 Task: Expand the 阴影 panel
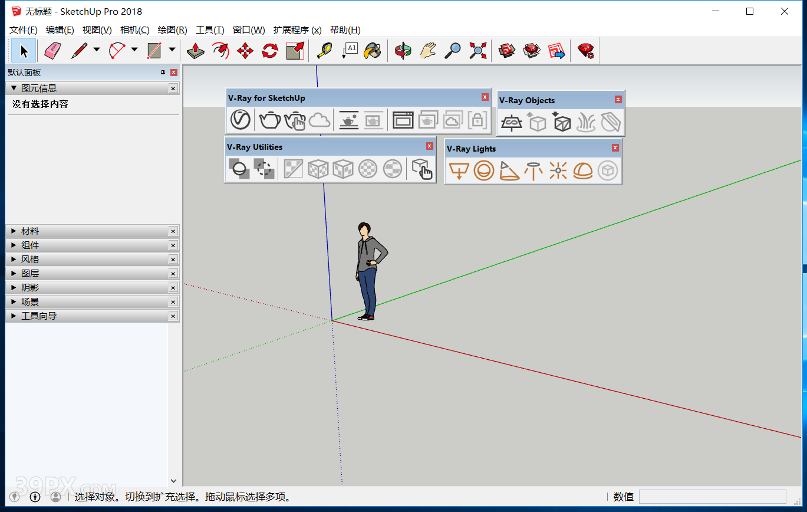[x=14, y=288]
